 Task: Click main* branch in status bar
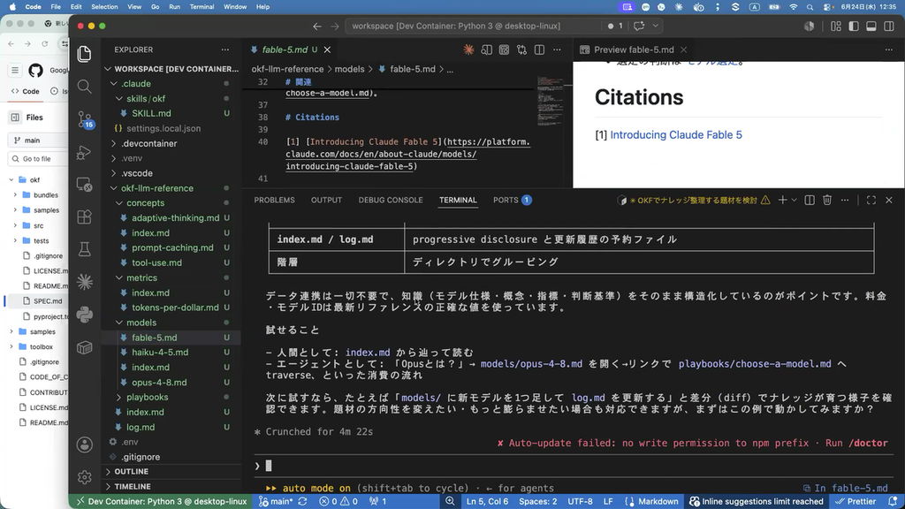[x=277, y=502]
